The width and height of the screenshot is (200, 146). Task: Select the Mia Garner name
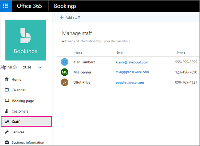[82, 72]
